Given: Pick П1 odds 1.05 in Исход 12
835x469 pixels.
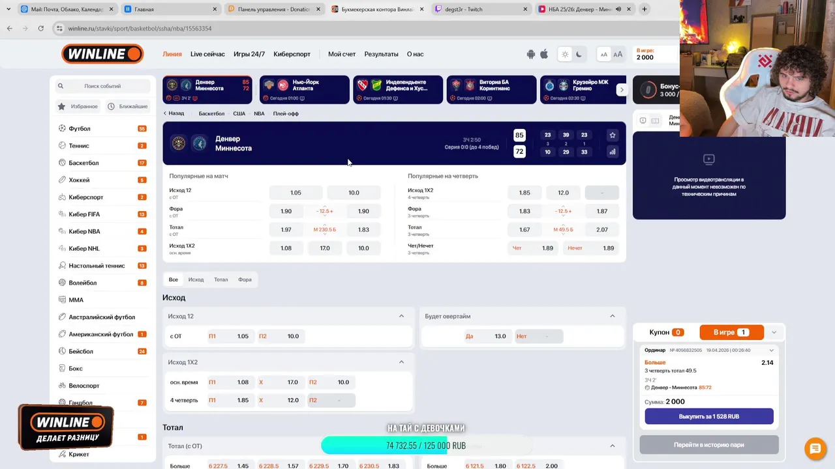Looking at the screenshot, I should [229, 336].
